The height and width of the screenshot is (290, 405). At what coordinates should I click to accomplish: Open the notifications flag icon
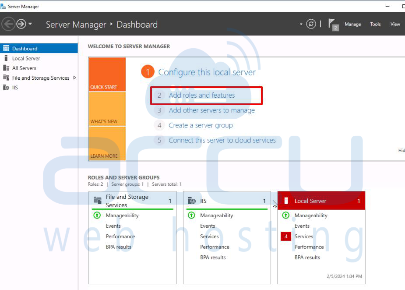333,24
